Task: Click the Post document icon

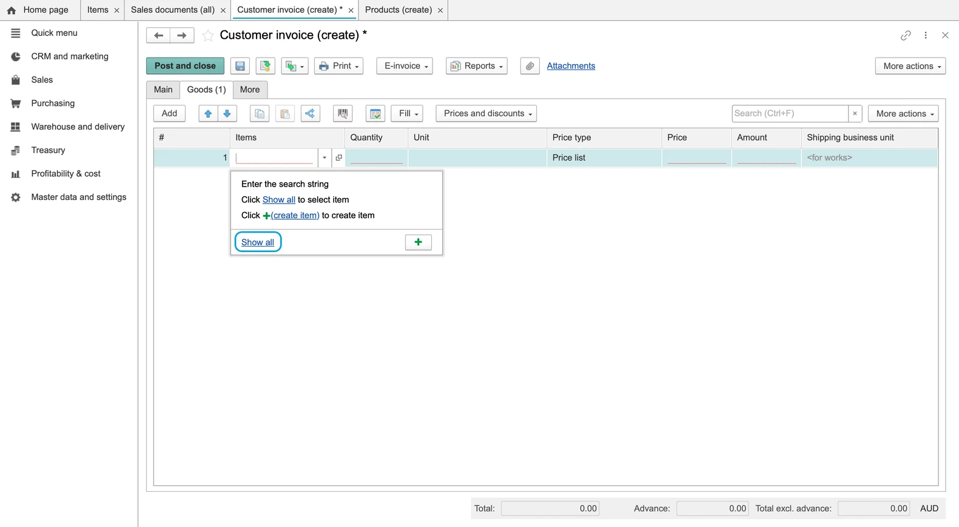Action: 265,66
